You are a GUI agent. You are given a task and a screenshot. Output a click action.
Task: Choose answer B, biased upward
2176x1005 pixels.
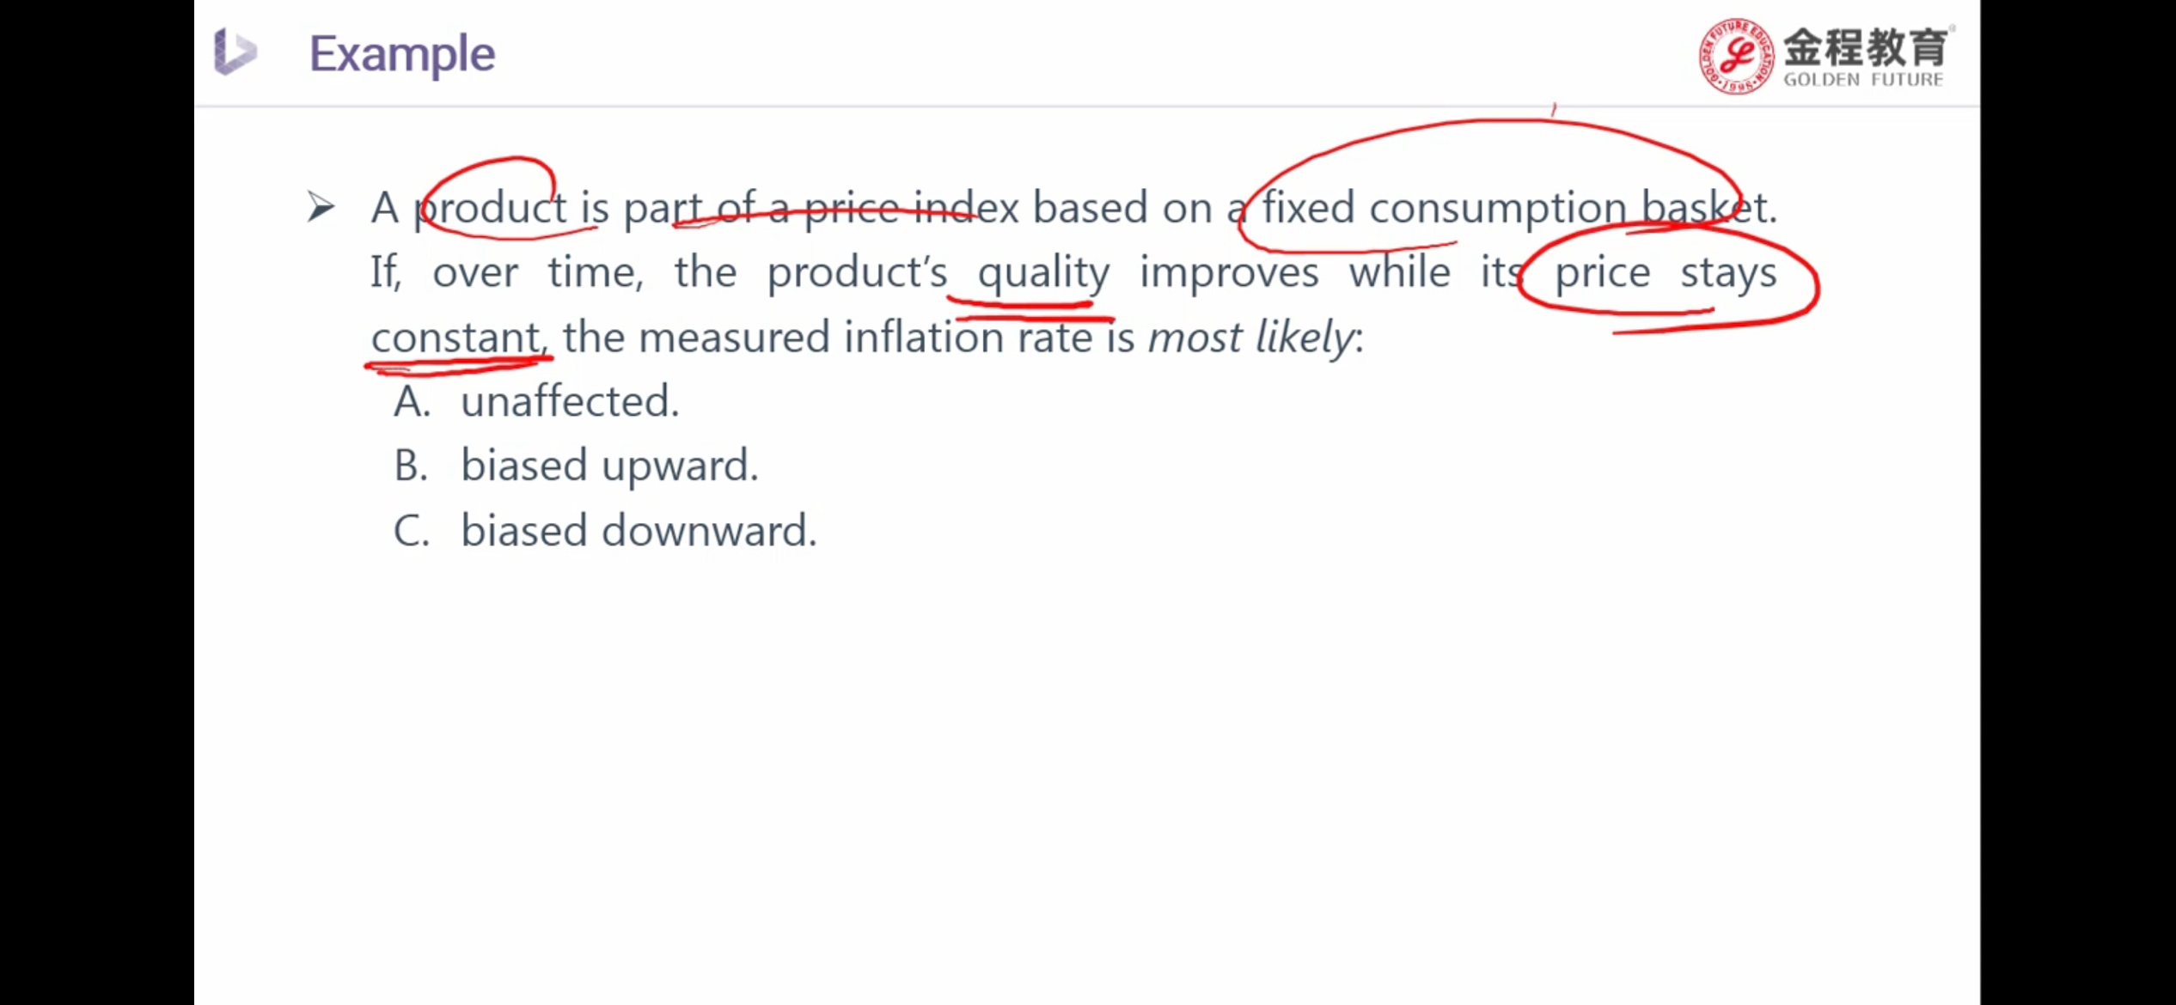pos(609,466)
